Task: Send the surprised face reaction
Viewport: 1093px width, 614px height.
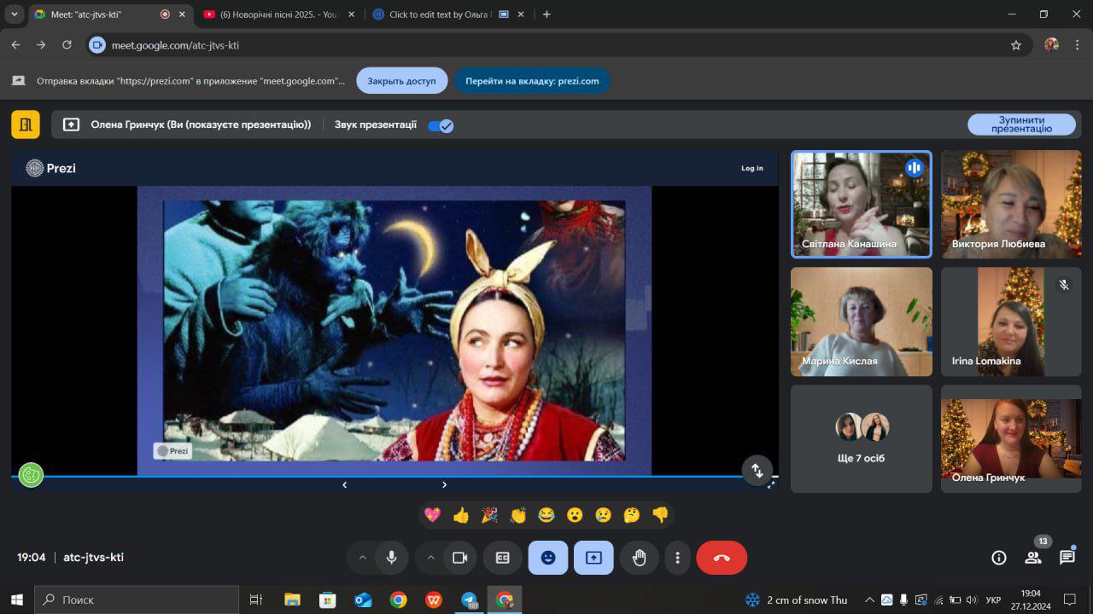Action: 575,515
